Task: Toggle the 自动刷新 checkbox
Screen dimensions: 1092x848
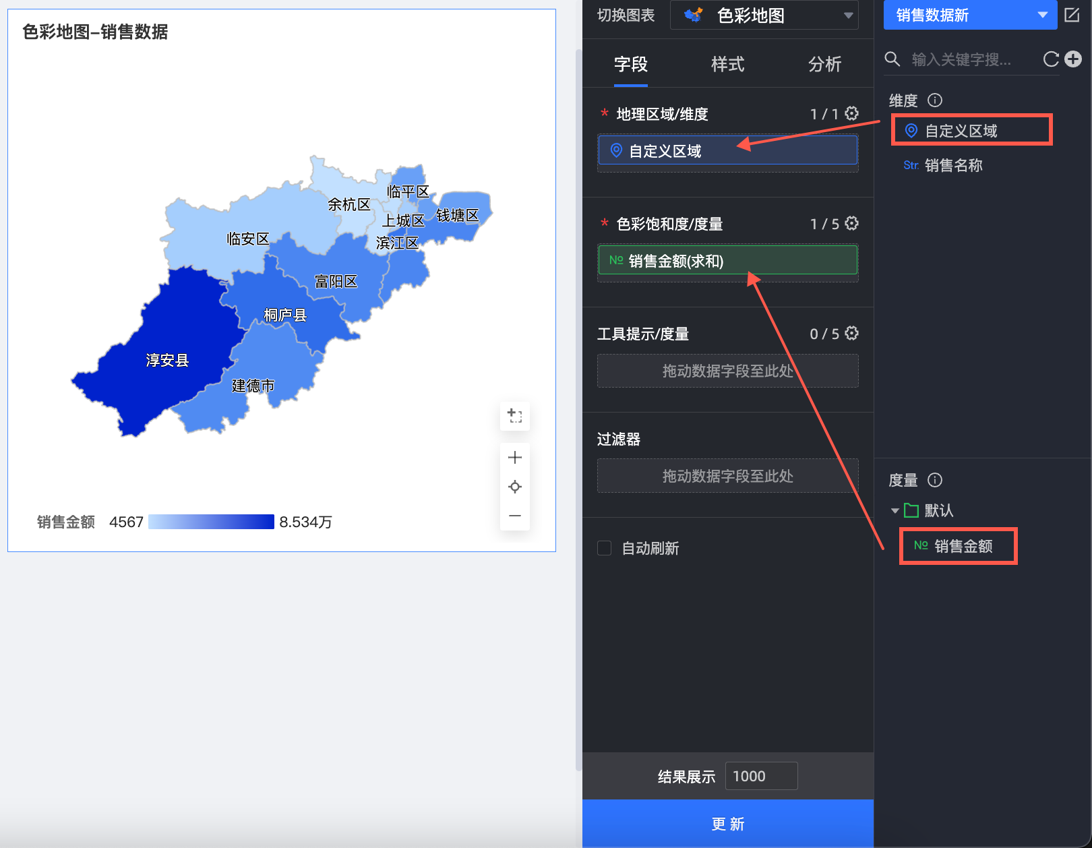Action: click(x=605, y=548)
